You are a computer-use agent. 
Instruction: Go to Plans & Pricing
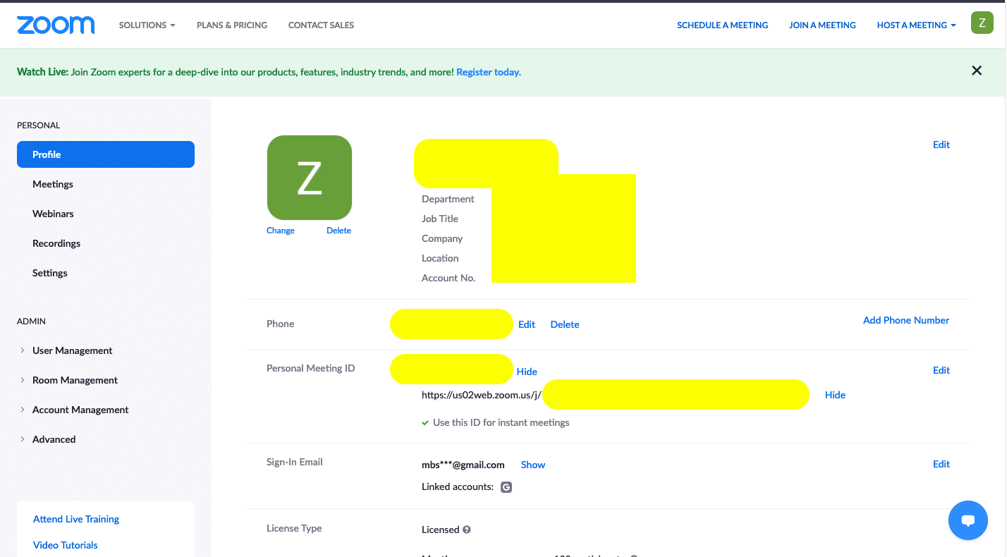pos(232,25)
